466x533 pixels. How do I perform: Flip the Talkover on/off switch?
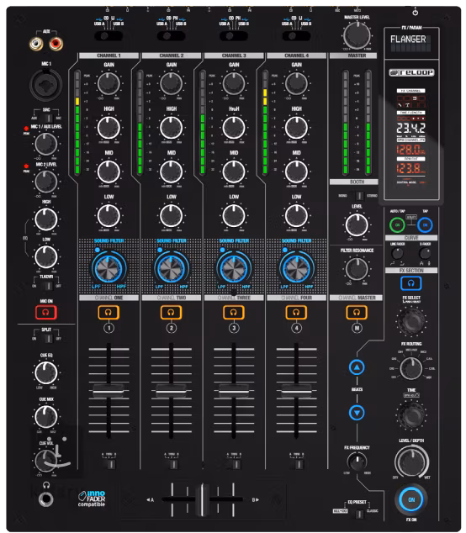click(x=48, y=286)
